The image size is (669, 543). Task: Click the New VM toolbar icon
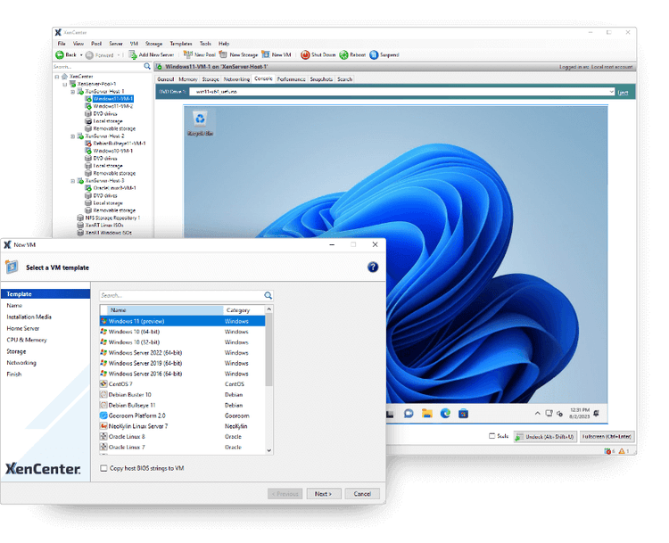[266, 54]
